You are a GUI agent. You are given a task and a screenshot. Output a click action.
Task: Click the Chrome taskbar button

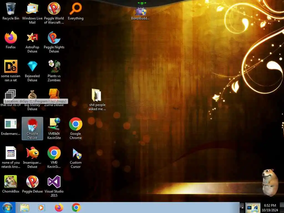tap(76, 207)
